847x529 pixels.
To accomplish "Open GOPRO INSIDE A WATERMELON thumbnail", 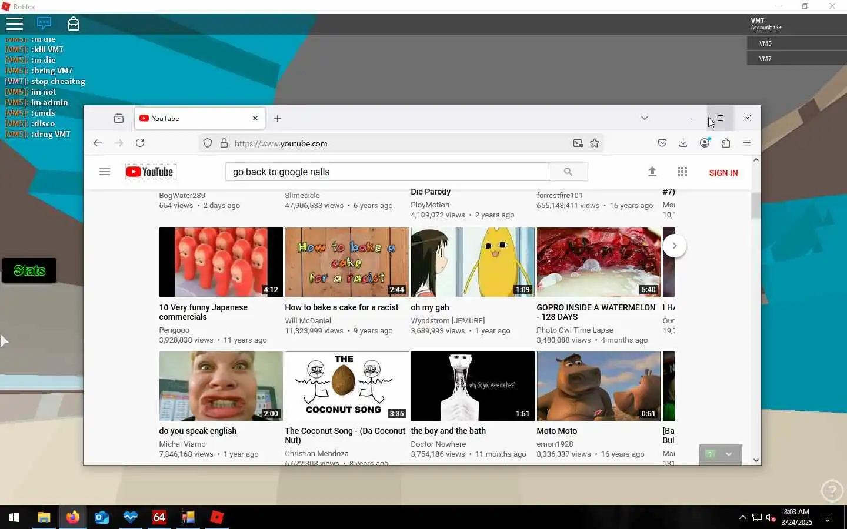I will (x=598, y=262).
